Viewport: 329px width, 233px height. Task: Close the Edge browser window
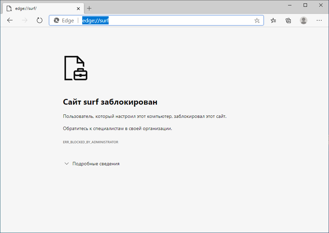(x=321, y=5)
